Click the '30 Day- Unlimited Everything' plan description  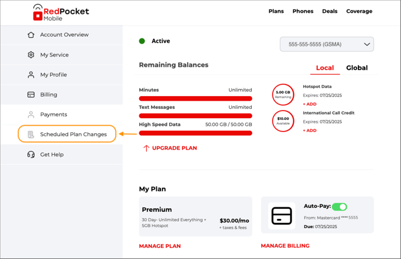pyautogui.click(x=174, y=222)
